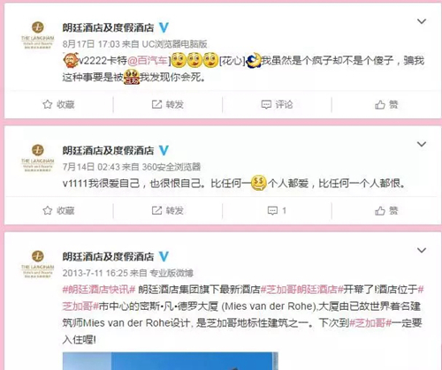Click the Langham avatar on first post

pyautogui.click(x=37, y=34)
